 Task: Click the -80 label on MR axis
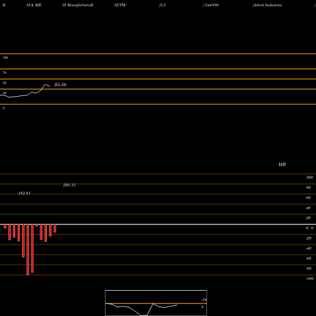308,269
